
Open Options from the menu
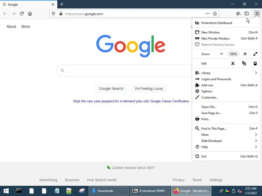226,91
